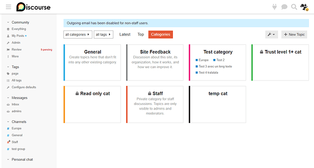Click the Admin wrench icon in sidebar
The image size is (314, 168).
click(x=8, y=43)
